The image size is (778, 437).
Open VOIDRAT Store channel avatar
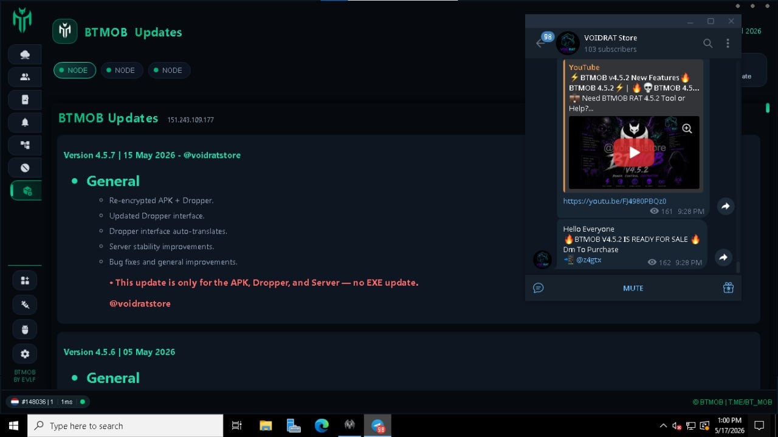click(568, 43)
